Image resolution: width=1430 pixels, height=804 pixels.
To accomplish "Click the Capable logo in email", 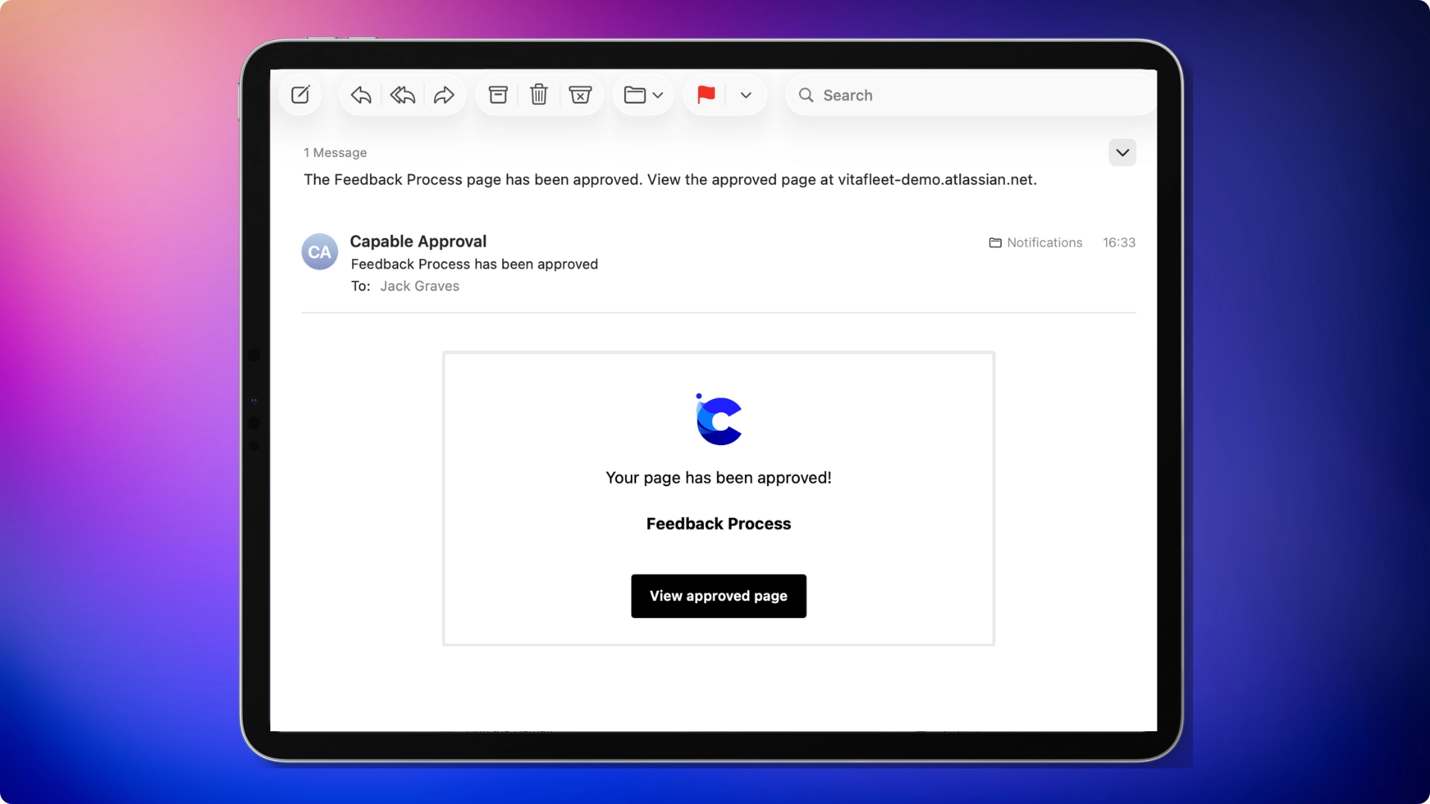I will (x=719, y=420).
